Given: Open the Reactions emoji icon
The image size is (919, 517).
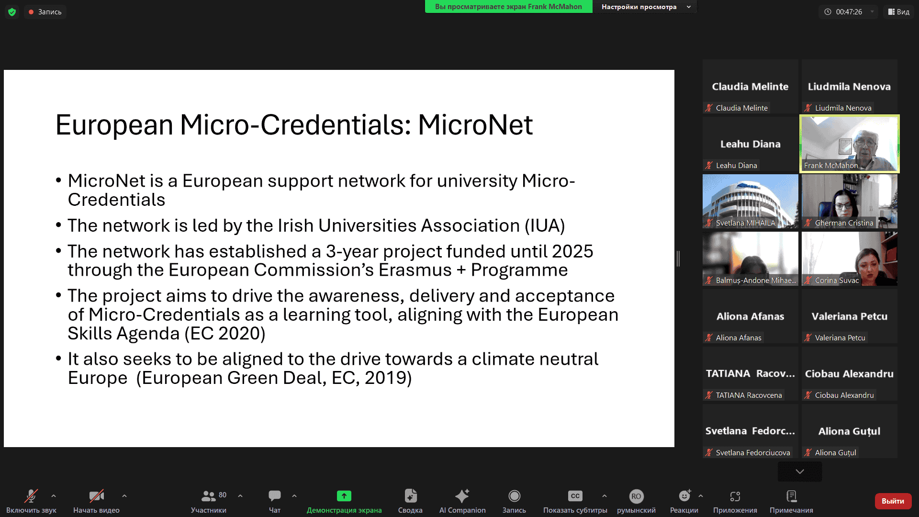Looking at the screenshot, I should click(684, 496).
